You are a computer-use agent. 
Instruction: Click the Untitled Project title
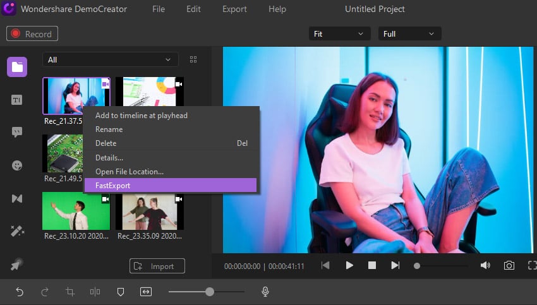point(375,9)
